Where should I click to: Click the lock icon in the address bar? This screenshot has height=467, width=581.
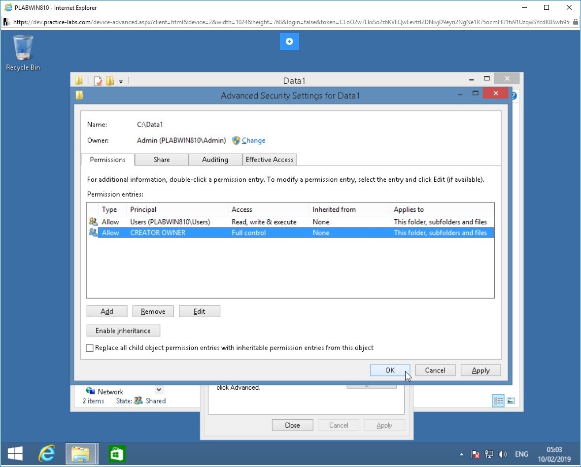575,22
